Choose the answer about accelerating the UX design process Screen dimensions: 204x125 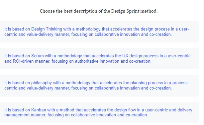[x=99, y=59]
